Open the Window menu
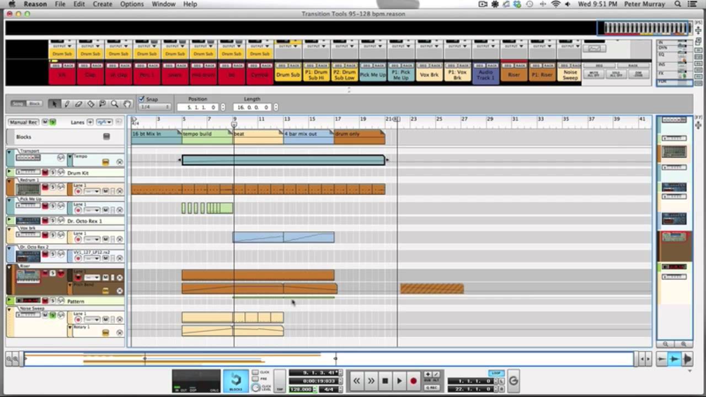Viewport: 706px width, 397px height. tap(164, 4)
